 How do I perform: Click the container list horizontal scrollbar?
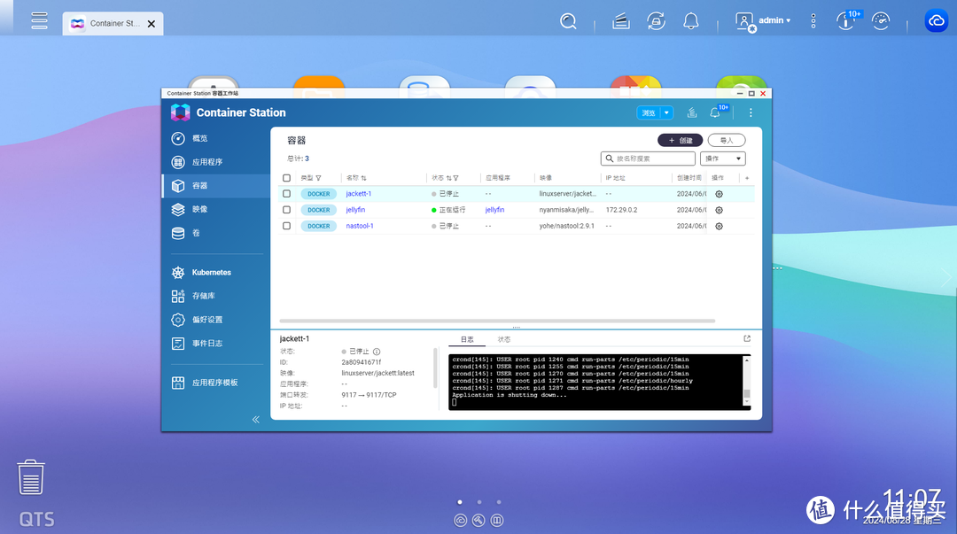(x=496, y=321)
